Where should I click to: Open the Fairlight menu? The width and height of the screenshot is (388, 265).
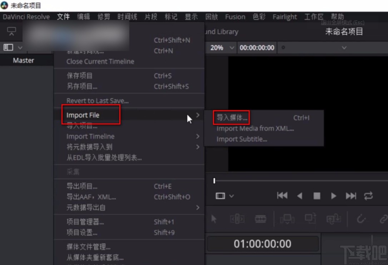pyautogui.click(x=285, y=16)
